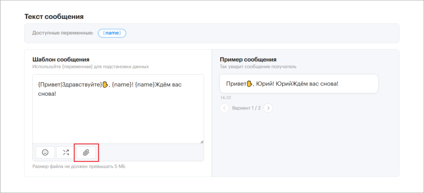Show next message variant
424x193 pixels.
[268, 108]
